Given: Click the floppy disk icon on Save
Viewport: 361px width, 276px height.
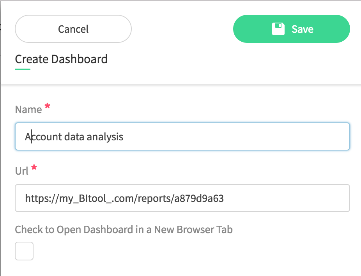Looking at the screenshot, I should [278, 29].
